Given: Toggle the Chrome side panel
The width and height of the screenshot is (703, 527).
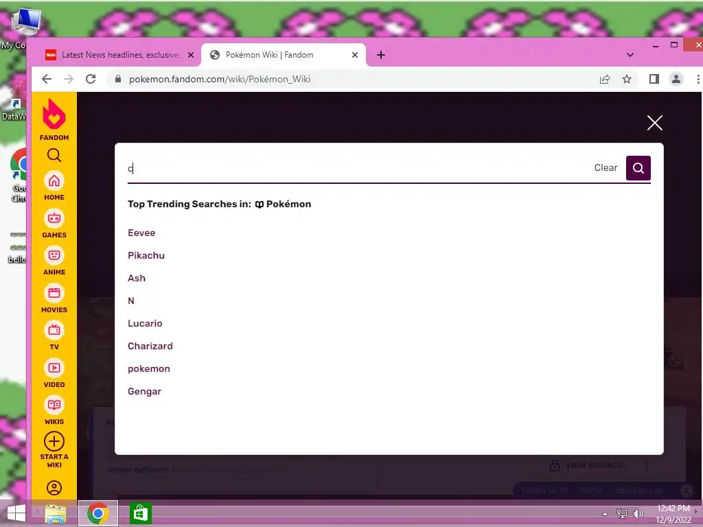Looking at the screenshot, I should point(654,80).
